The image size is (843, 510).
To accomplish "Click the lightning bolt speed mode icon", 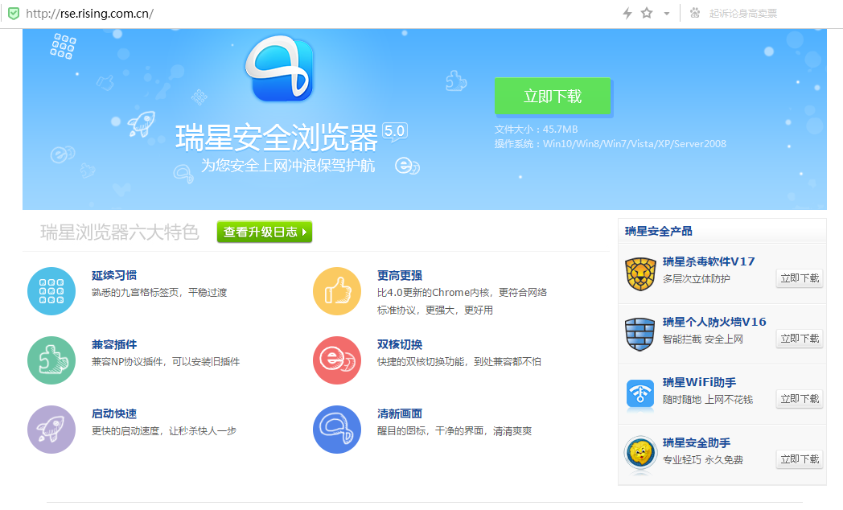I will 627,14.
